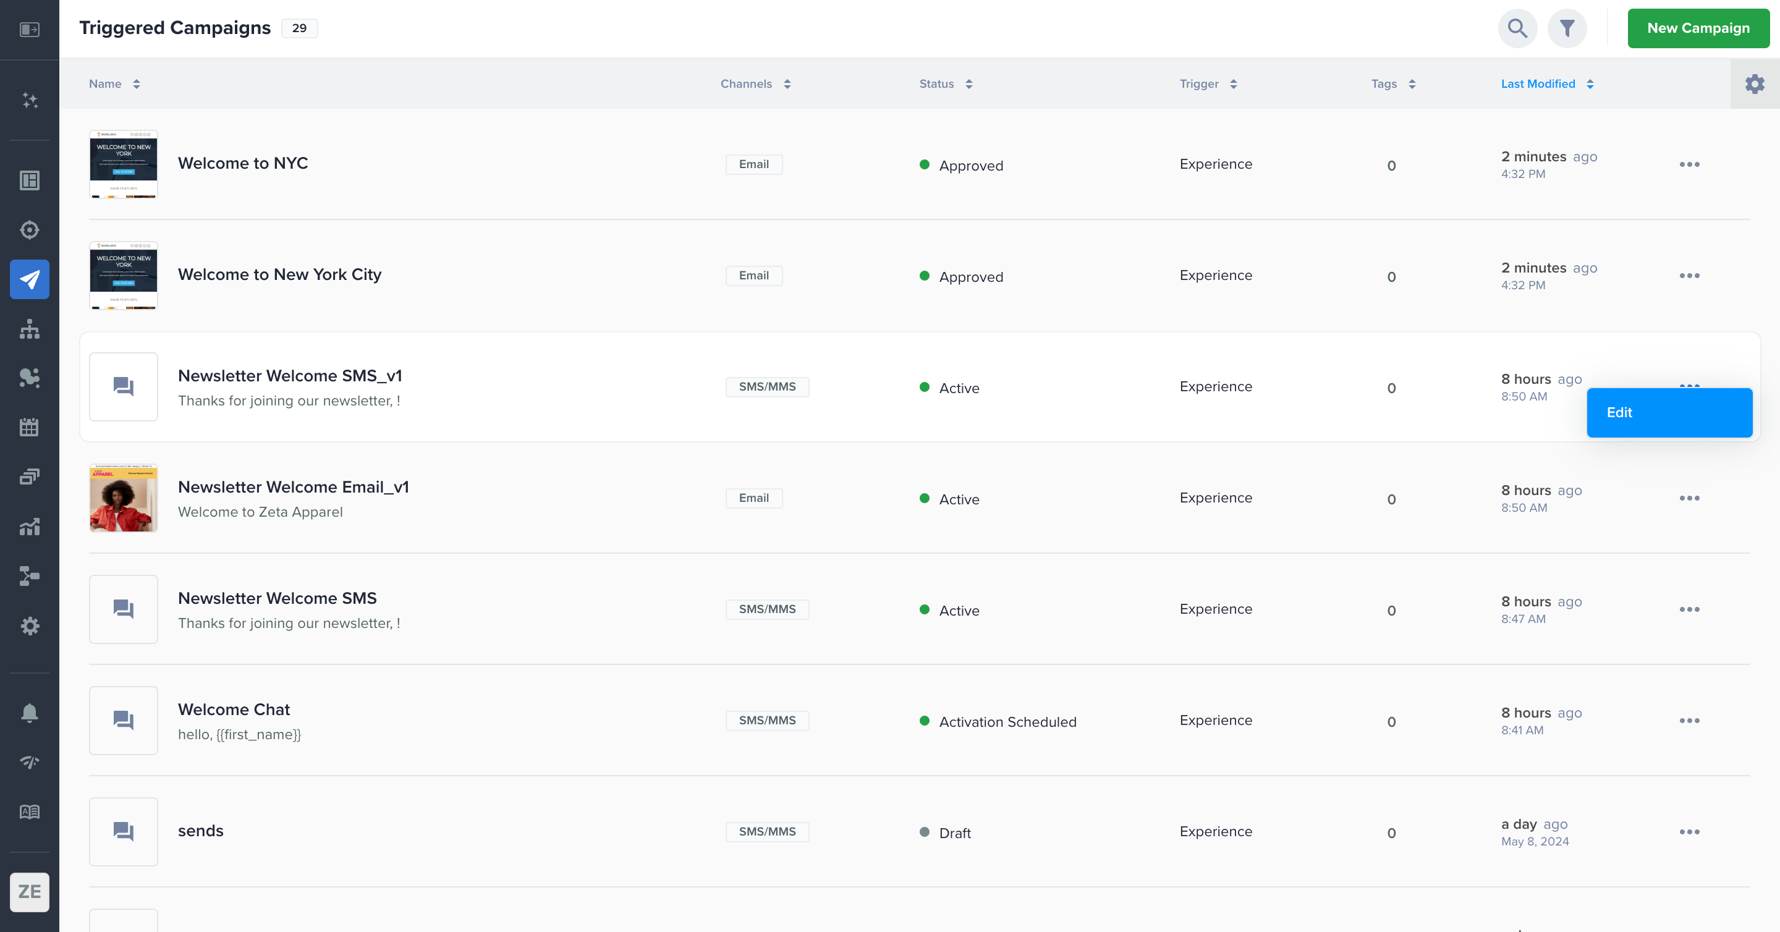Click the bell notifications icon
Viewport: 1780px width, 932px height.
coord(30,713)
